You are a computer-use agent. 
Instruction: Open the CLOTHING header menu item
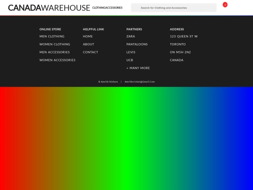point(99,8)
